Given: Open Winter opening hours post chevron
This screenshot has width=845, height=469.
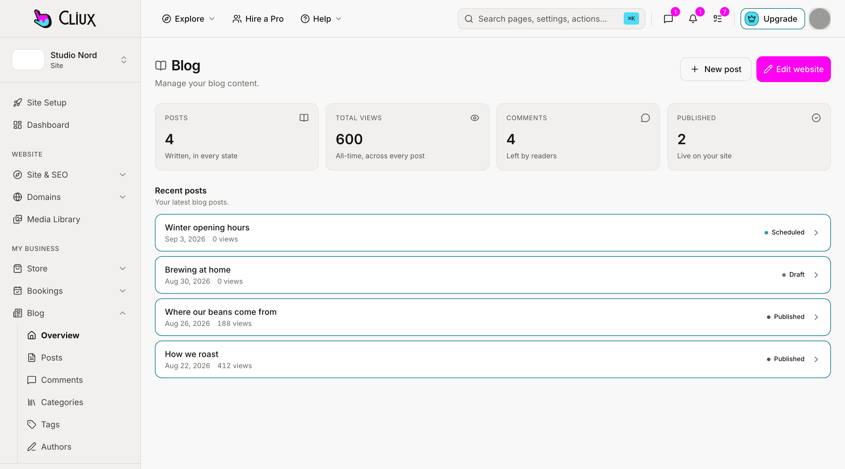Looking at the screenshot, I should point(816,233).
